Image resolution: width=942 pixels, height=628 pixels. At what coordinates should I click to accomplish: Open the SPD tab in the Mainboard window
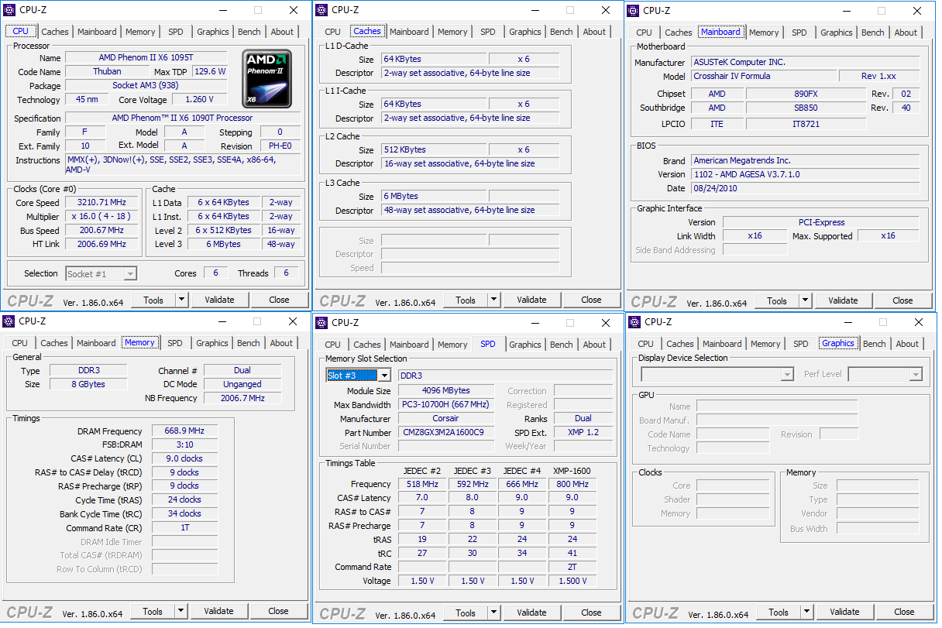click(799, 33)
